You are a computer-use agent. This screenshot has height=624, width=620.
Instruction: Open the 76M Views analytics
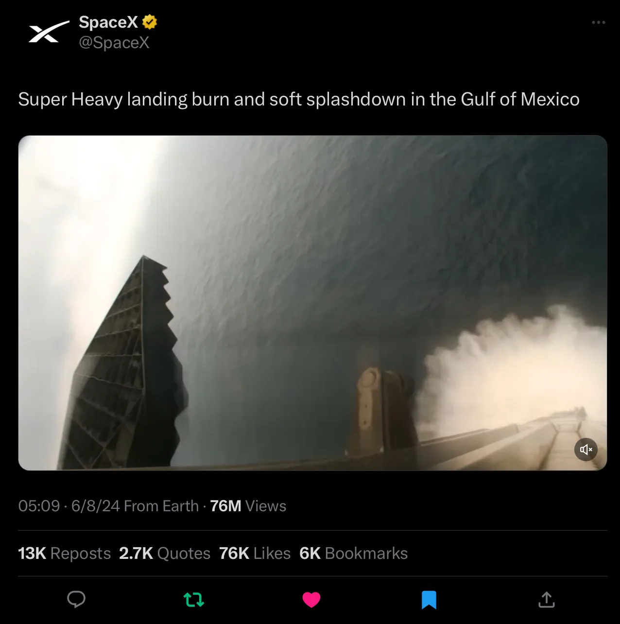click(248, 506)
